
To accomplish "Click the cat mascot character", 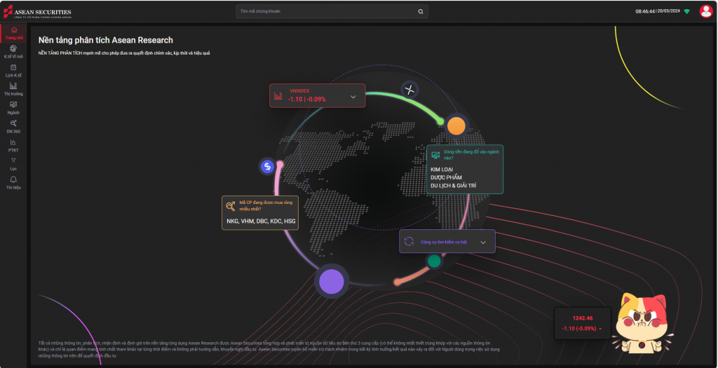I will coord(641,323).
